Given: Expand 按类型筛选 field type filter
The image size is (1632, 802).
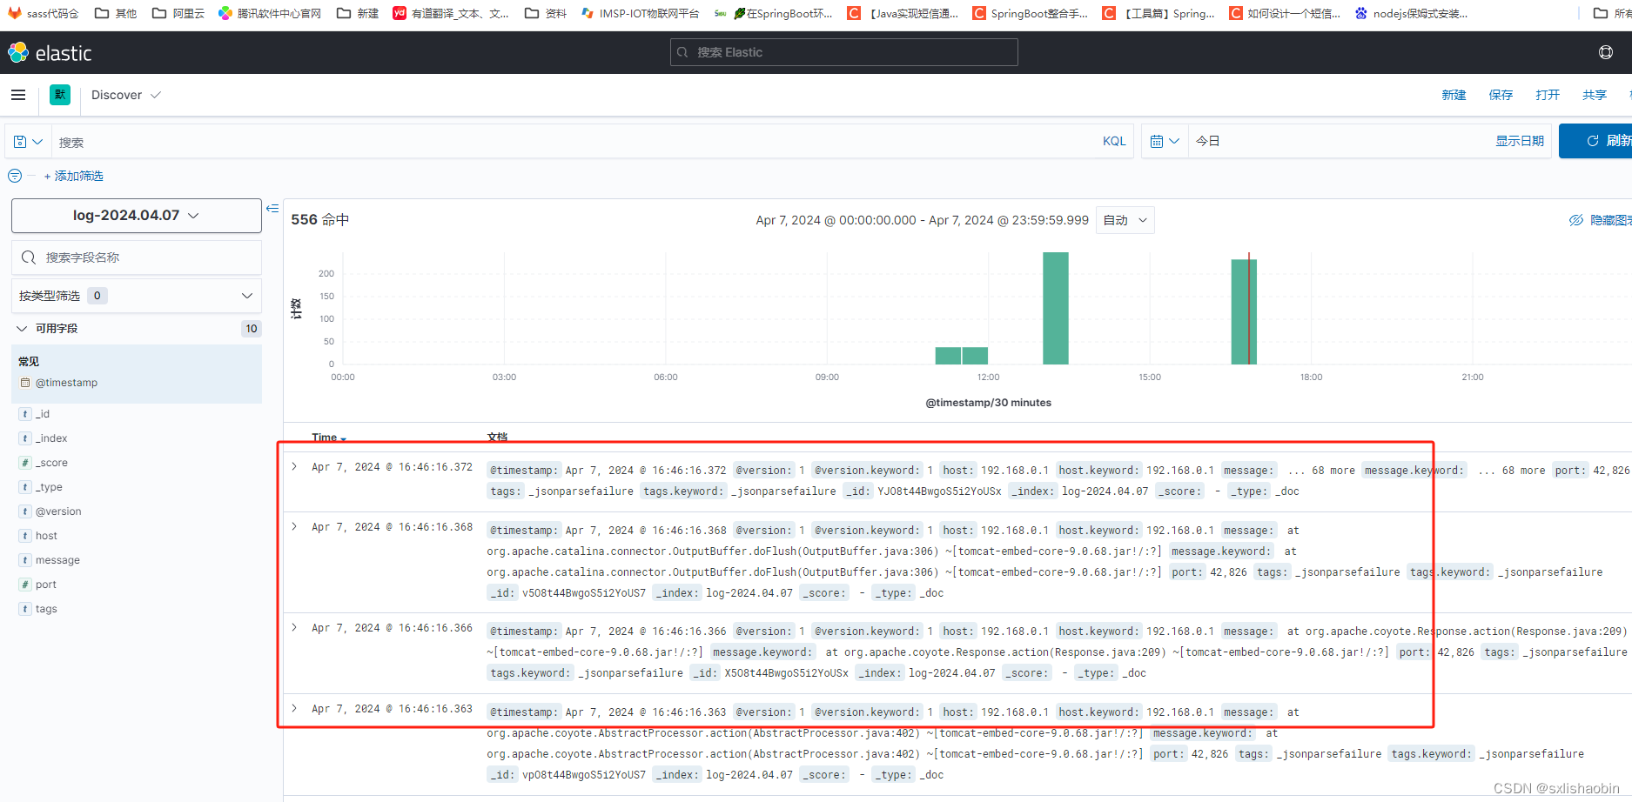Looking at the screenshot, I should [137, 296].
